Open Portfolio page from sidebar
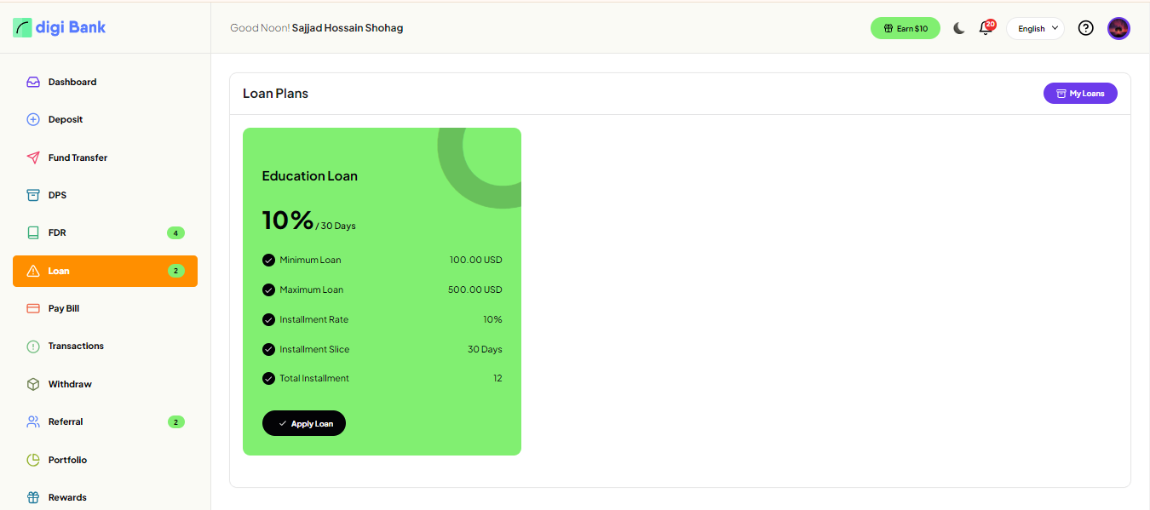Image resolution: width=1150 pixels, height=510 pixels. 67,460
